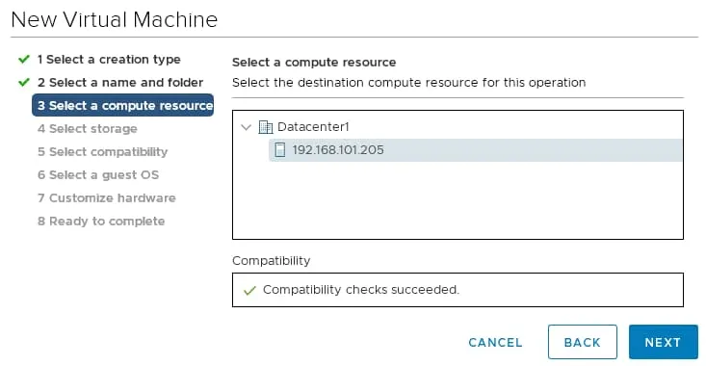Click the Compatibility checks succeeded message box
This screenshot has height=366, width=706.
pyautogui.click(x=458, y=290)
